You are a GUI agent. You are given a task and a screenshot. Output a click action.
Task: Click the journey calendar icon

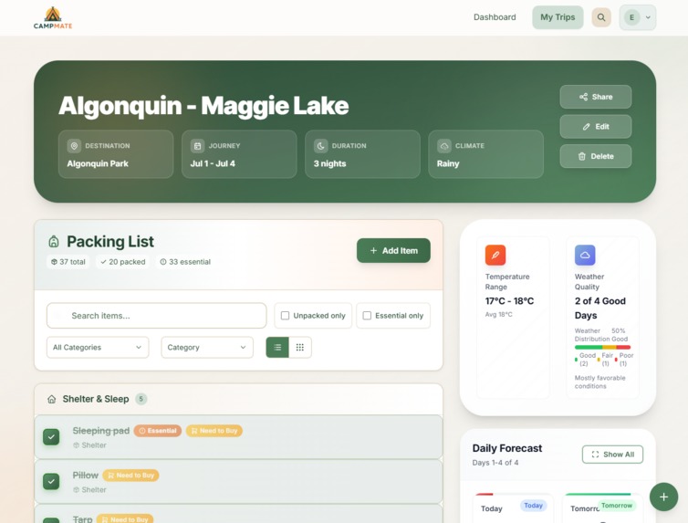197,146
